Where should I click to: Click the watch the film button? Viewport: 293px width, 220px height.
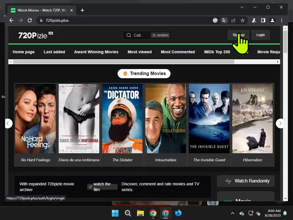102,187
